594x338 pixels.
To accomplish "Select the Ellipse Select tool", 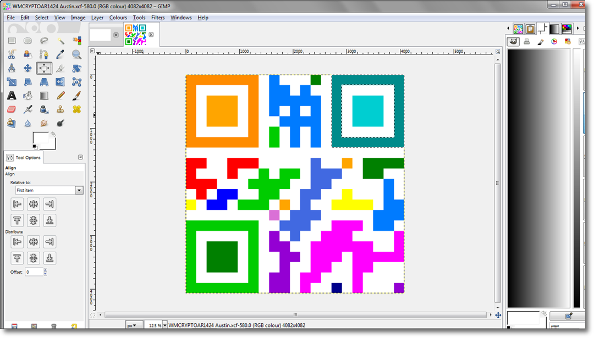I will click(x=28, y=41).
